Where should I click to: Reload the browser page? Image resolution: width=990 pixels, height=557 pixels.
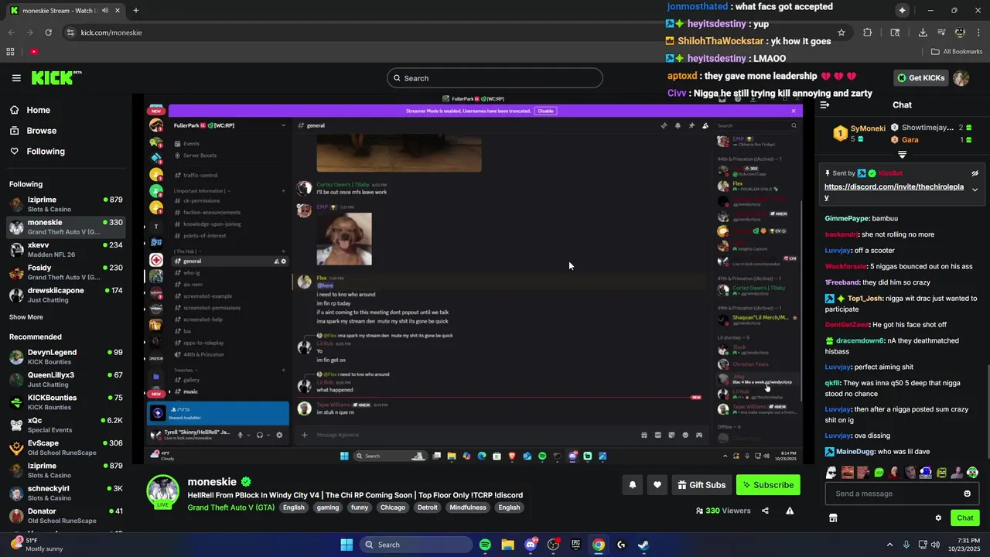pyautogui.click(x=49, y=32)
